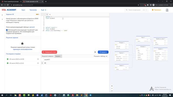Follow the премиум-пользователям link
The height and width of the screenshot is (97, 173).
23,49
